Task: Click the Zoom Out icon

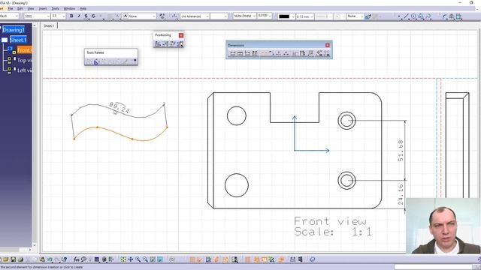Action: (x=145, y=259)
